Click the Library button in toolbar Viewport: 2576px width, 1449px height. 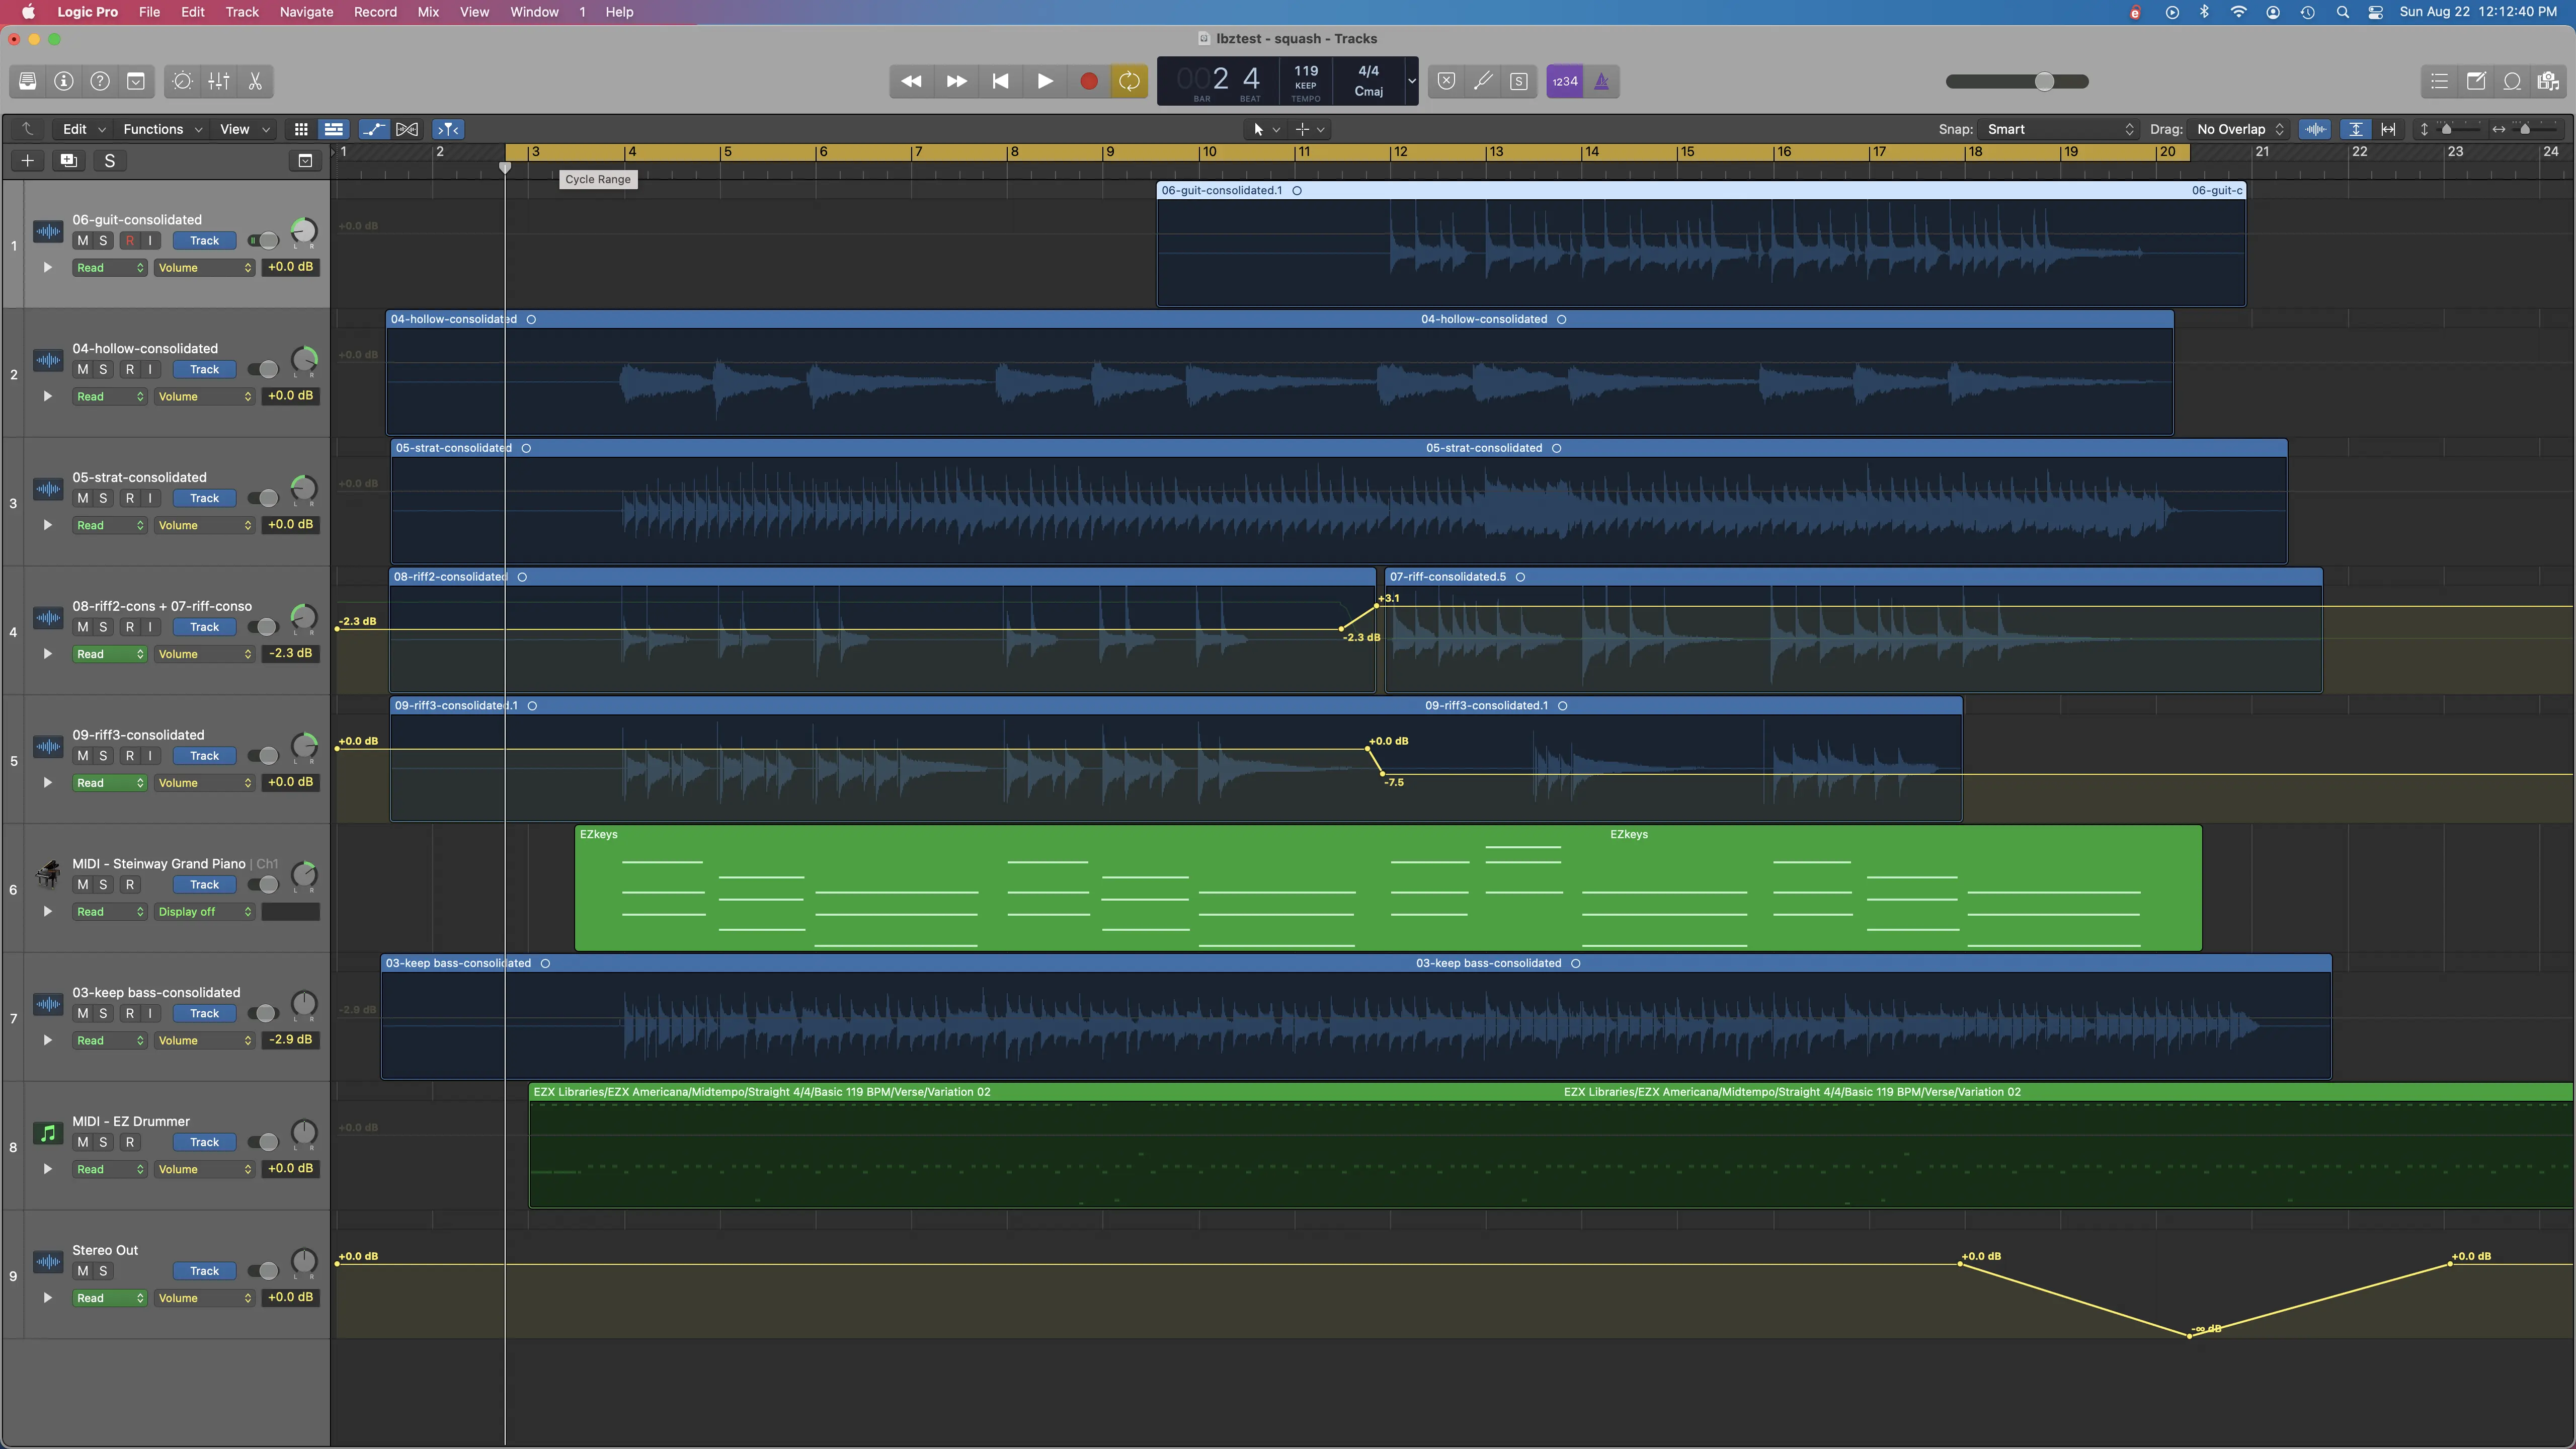point(28,81)
